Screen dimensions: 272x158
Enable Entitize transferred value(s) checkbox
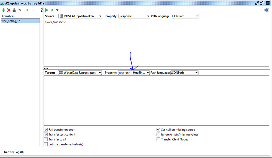click(46, 144)
